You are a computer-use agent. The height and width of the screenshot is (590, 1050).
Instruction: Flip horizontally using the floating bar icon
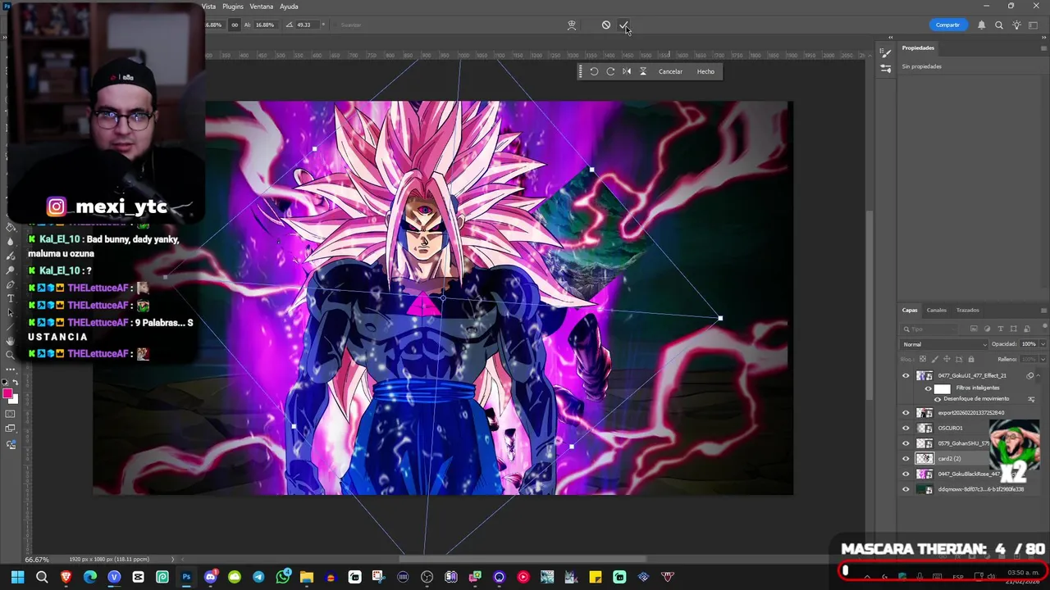(x=627, y=71)
